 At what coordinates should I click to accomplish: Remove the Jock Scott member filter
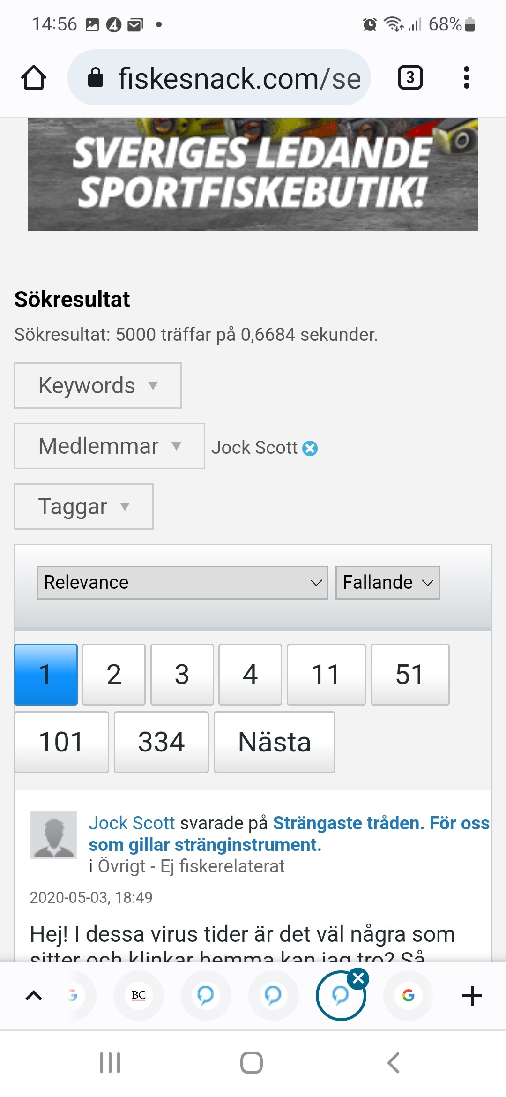[x=310, y=449]
